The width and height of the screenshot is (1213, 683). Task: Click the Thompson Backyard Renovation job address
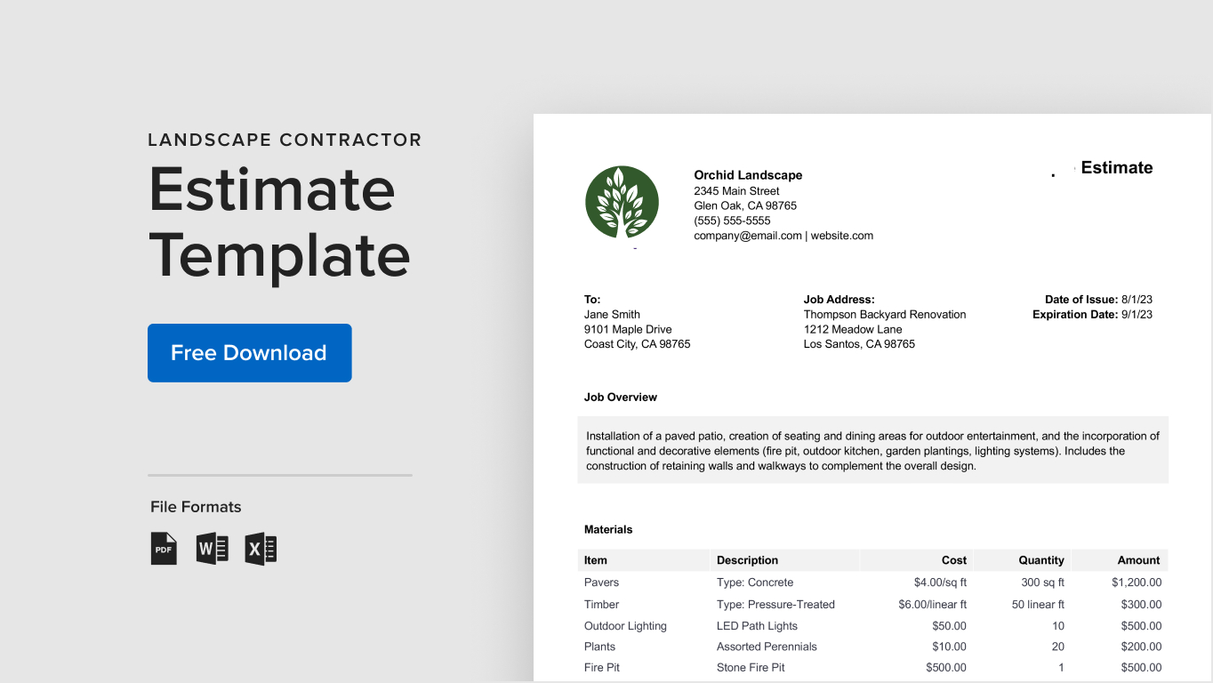tap(885, 314)
